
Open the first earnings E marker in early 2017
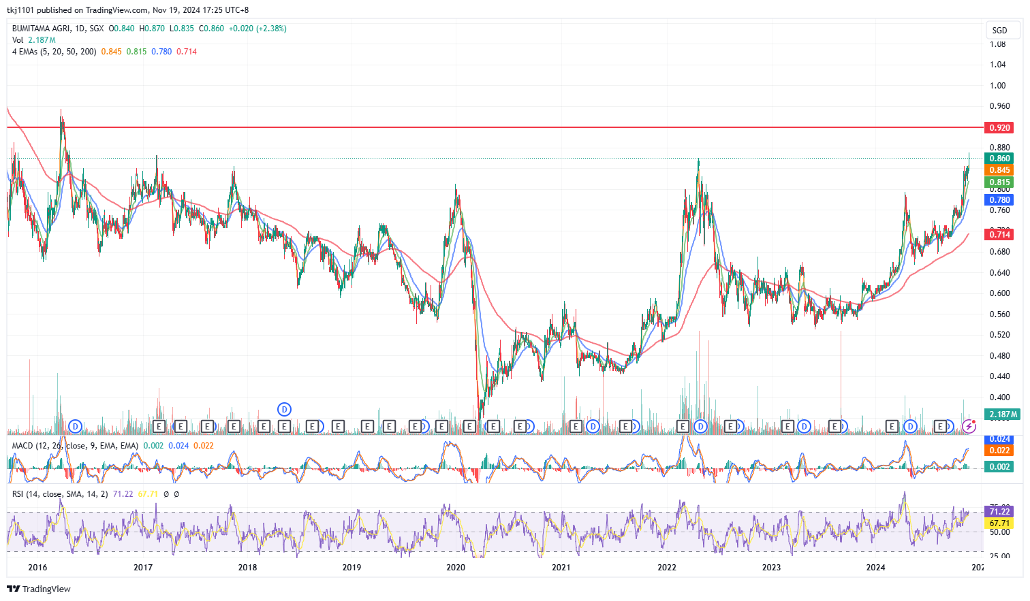159,426
